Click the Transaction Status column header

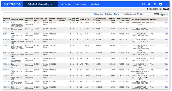29,19
